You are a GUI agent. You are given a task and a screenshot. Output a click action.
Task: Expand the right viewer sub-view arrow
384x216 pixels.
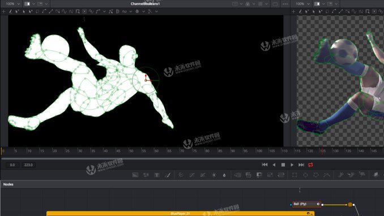[336, 4]
